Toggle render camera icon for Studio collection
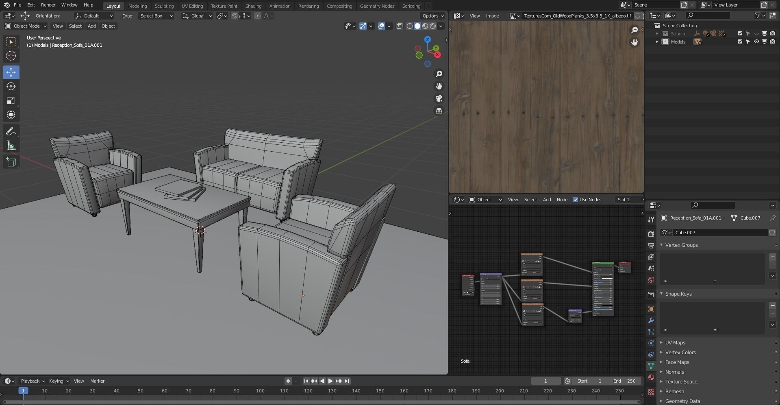This screenshot has height=405, width=780. pos(772,34)
